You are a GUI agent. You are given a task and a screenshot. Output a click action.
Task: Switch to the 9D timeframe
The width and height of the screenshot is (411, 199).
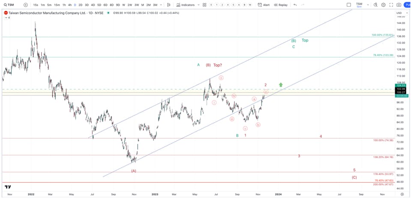tap(118, 5)
